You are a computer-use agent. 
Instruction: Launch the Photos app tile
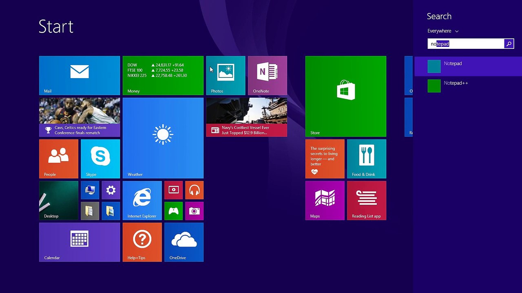click(226, 75)
